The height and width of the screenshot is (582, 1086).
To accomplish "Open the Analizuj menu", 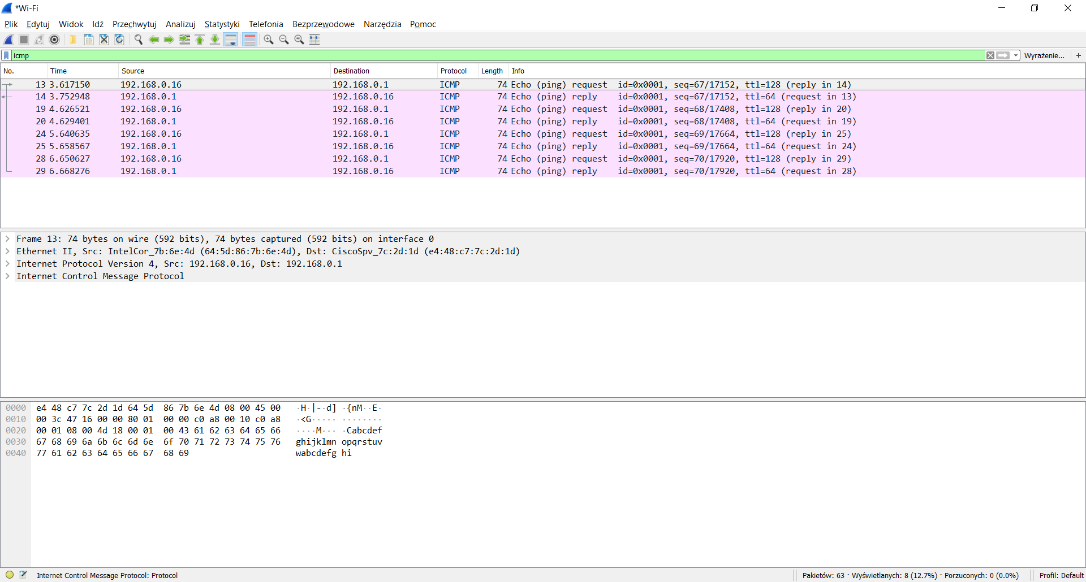I will pos(180,24).
